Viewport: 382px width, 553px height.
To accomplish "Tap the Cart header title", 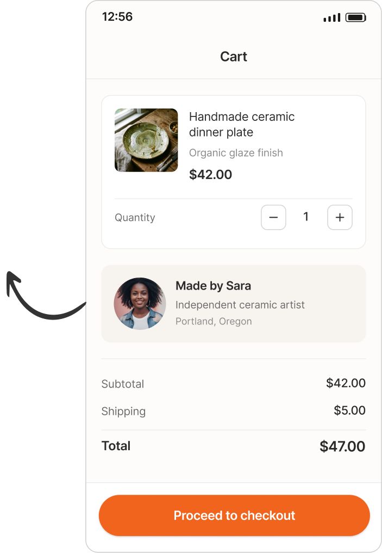I will (x=234, y=57).
